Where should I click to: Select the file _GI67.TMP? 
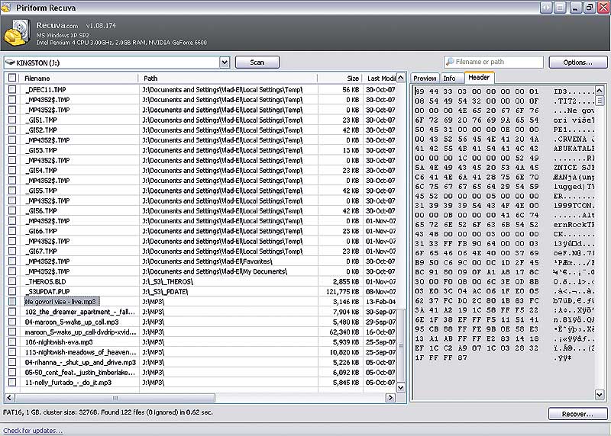coord(41,252)
